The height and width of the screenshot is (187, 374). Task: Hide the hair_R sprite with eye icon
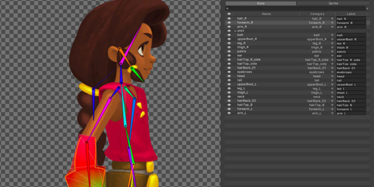[x=229, y=18]
